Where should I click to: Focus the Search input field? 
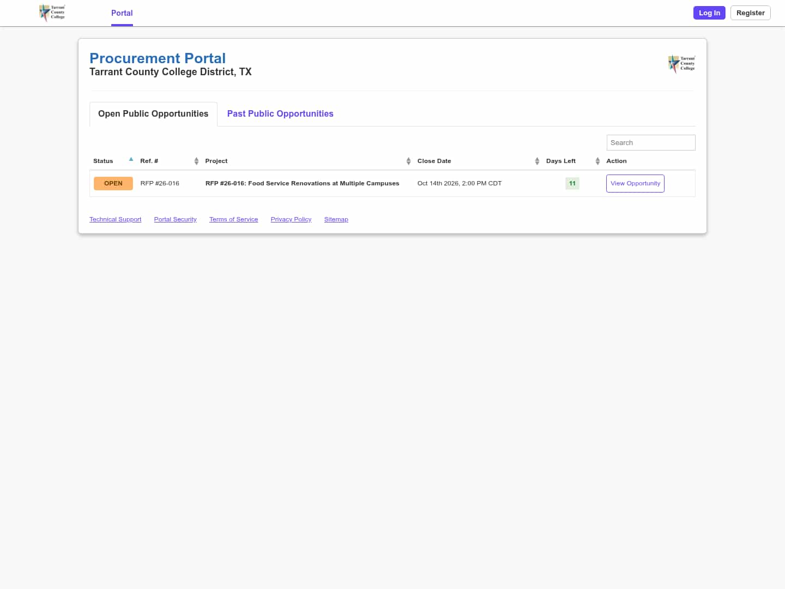click(x=651, y=142)
